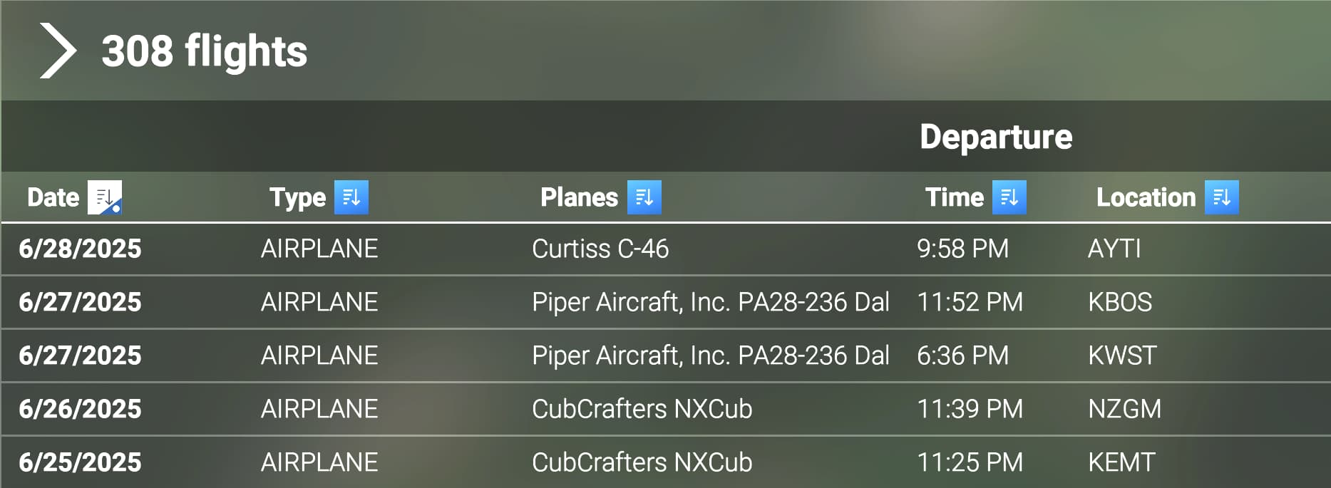Select the NZGM departure location
The width and height of the screenshot is (1331, 488).
tap(1124, 409)
